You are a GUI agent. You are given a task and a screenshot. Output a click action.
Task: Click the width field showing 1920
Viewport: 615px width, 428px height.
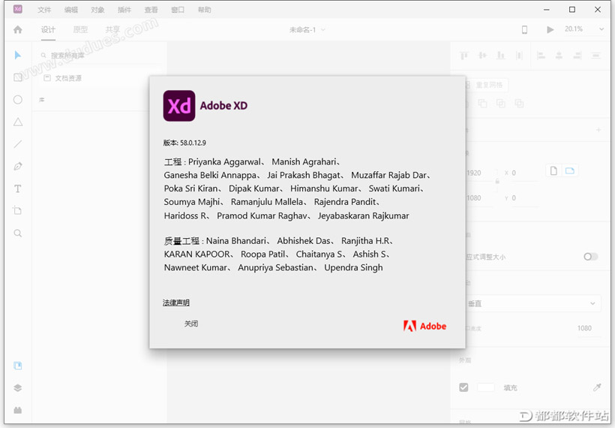pos(481,173)
